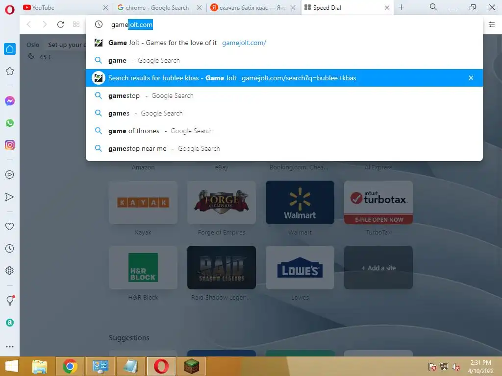Viewport: 502px width, 376px height.
Task: Click the address bar input field
Action: click(x=284, y=24)
